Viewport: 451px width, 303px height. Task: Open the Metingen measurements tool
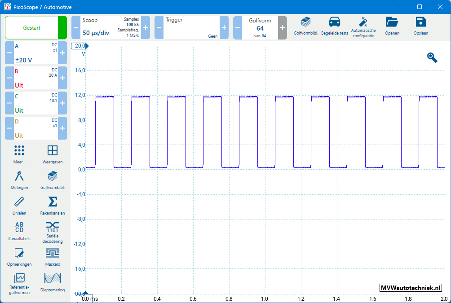point(19,180)
